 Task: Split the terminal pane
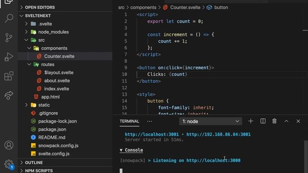[263, 121]
